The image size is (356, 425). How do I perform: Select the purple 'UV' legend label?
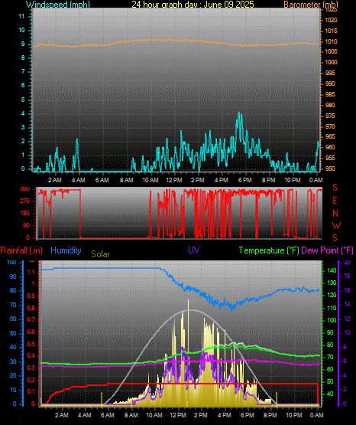pyautogui.click(x=194, y=250)
